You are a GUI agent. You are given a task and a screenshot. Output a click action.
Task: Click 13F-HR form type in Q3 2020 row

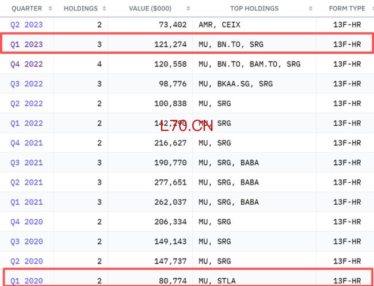(x=347, y=242)
